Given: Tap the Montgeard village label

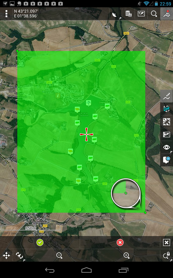Looking at the screenshot, I should pos(39,222).
